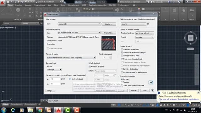
Task: Open the Gérer ribbon tab
Action: [56, 5]
